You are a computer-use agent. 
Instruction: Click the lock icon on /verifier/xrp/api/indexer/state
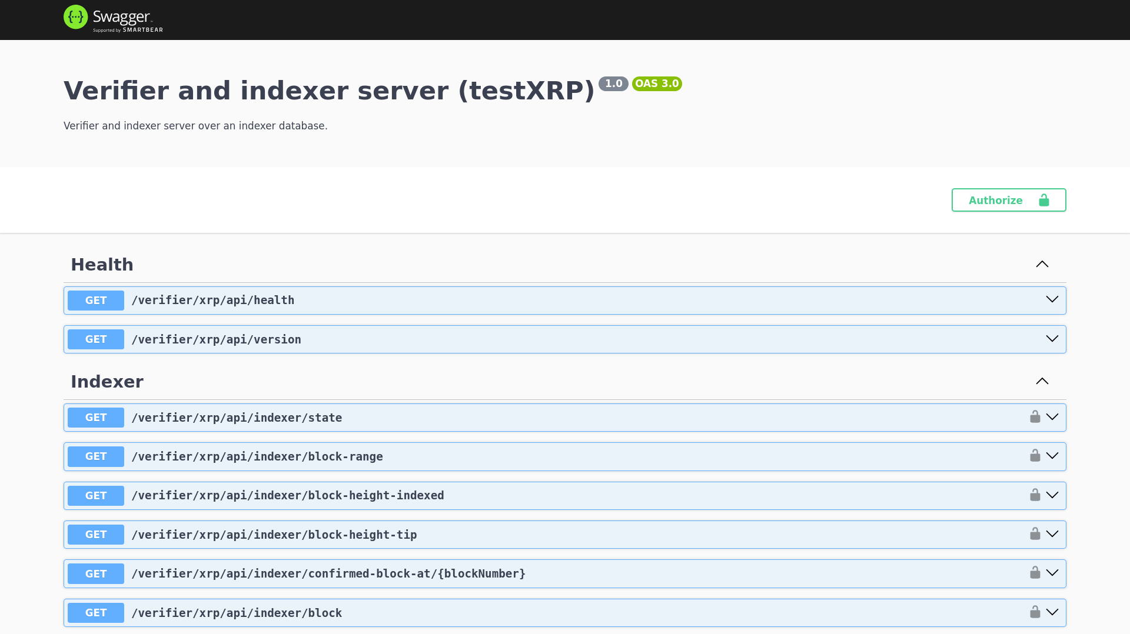[x=1035, y=417]
